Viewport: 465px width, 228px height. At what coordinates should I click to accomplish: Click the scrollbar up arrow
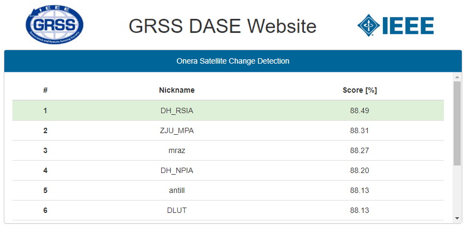pyautogui.click(x=457, y=77)
